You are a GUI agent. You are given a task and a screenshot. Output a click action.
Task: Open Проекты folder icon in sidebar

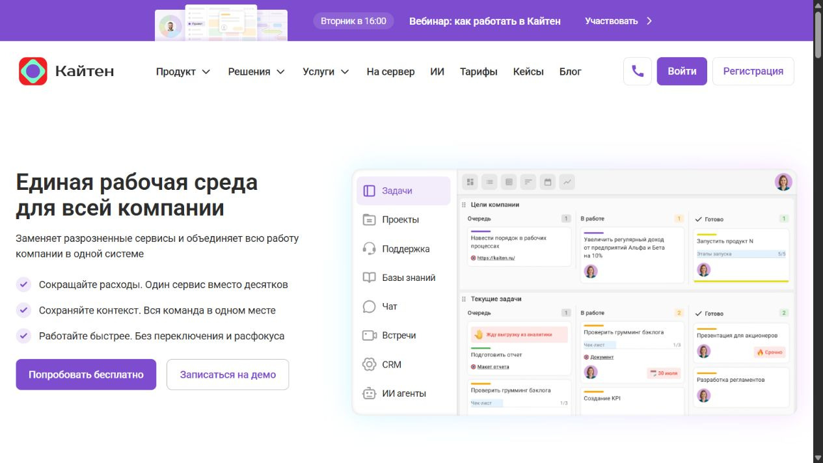click(370, 220)
